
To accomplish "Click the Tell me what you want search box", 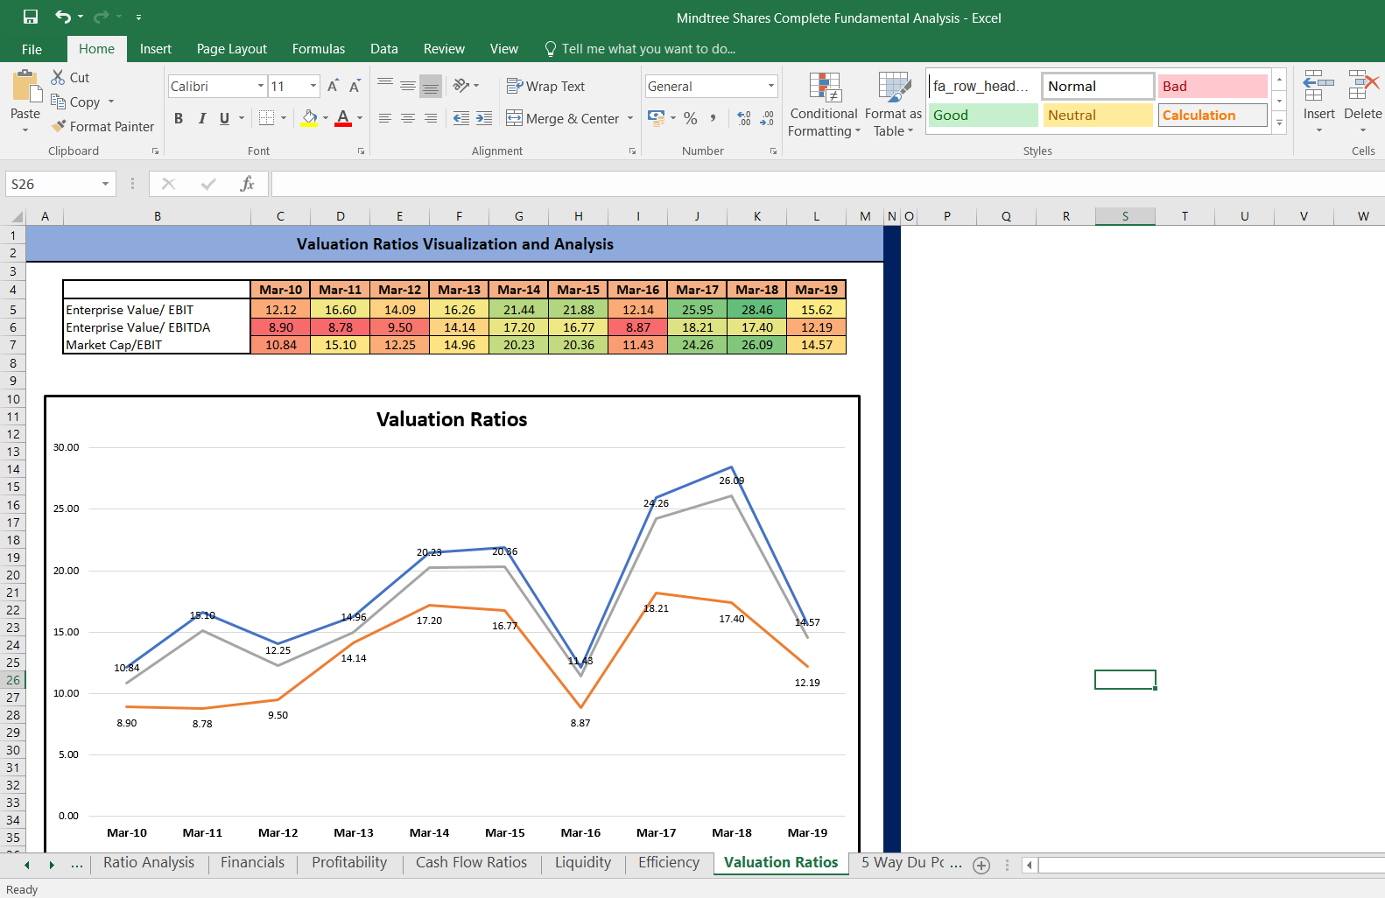I will (640, 49).
